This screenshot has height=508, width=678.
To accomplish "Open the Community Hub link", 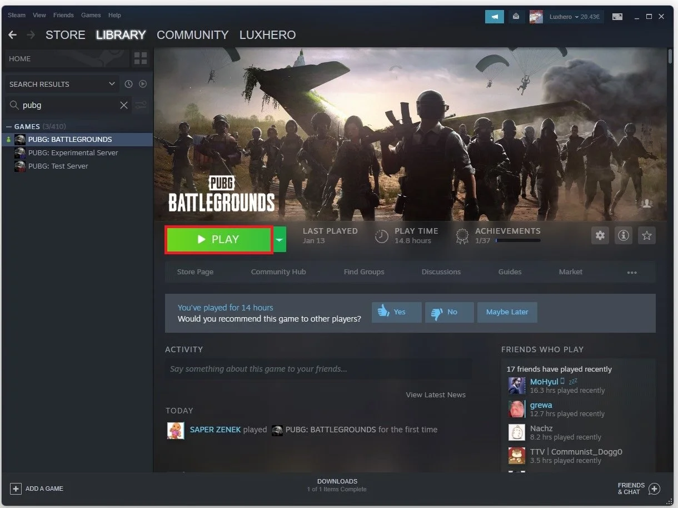I will [278, 272].
